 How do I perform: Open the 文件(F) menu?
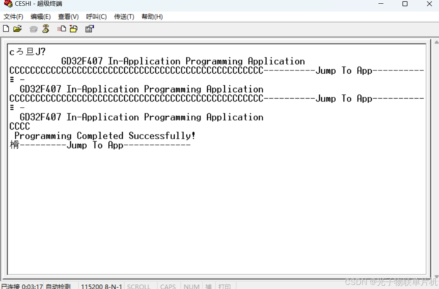13,17
